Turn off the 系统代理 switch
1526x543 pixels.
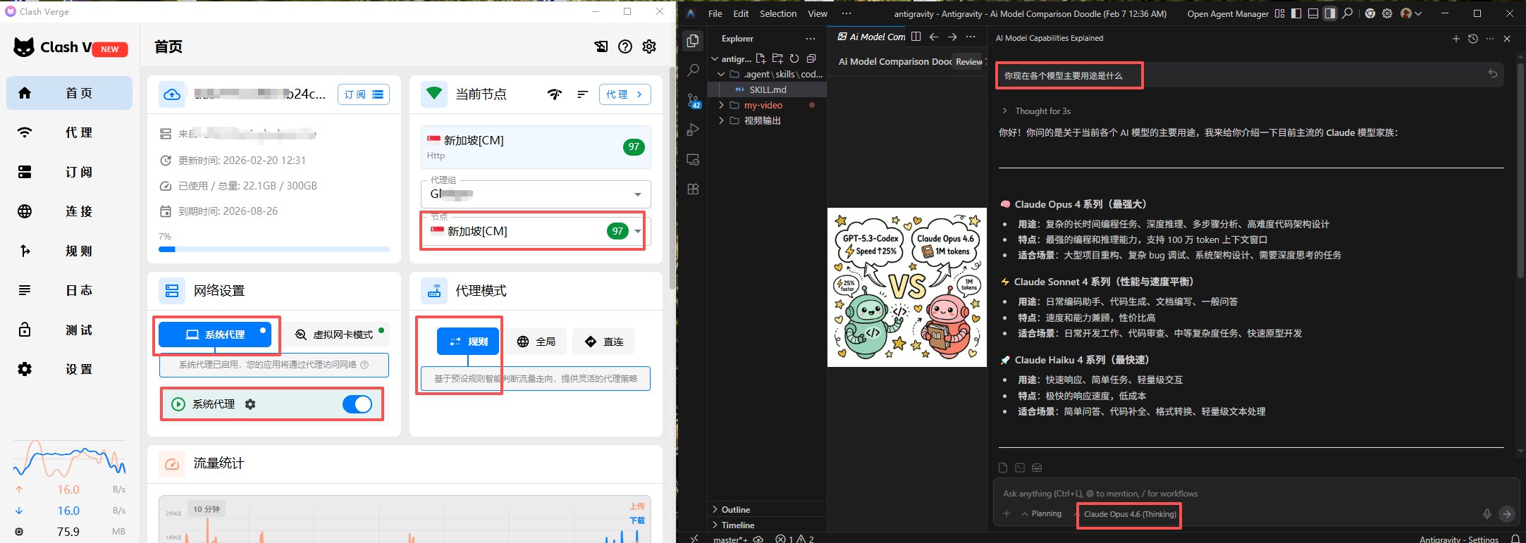pyautogui.click(x=357, y=404)
